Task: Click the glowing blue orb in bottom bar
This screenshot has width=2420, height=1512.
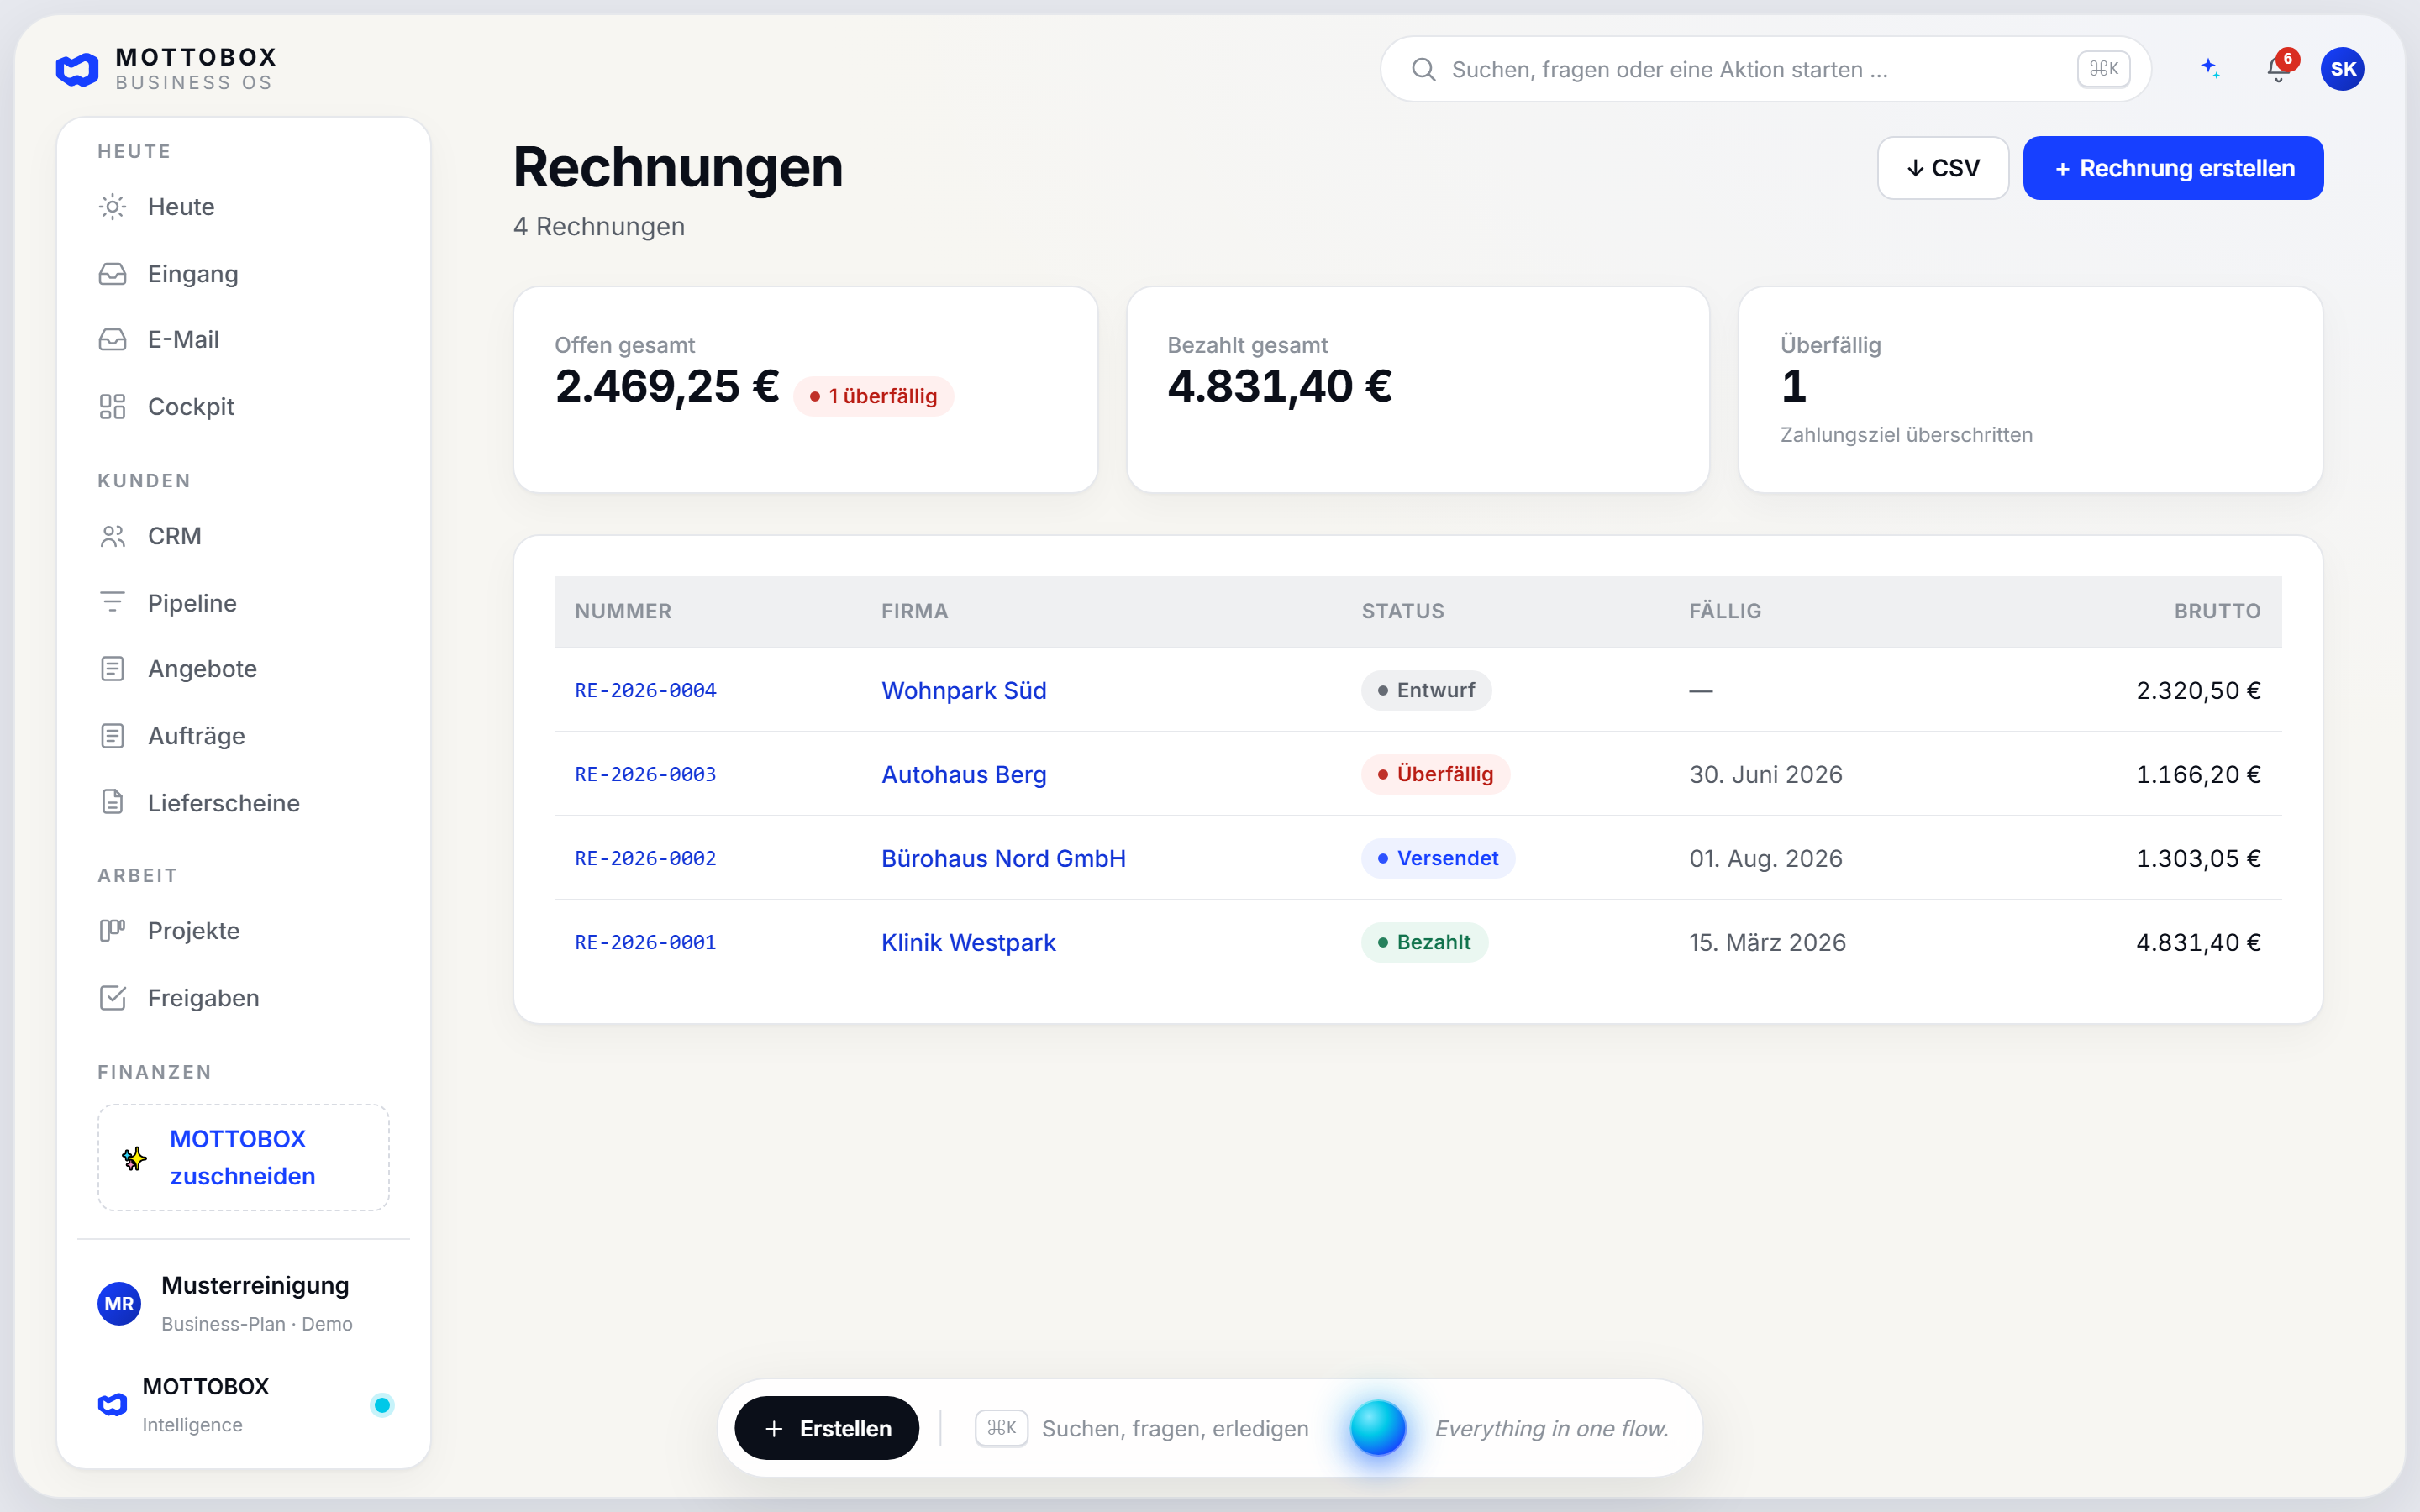Action: (1378, 1428)
